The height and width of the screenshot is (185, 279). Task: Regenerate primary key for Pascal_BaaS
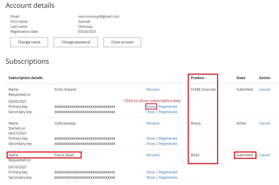(168, 172)
